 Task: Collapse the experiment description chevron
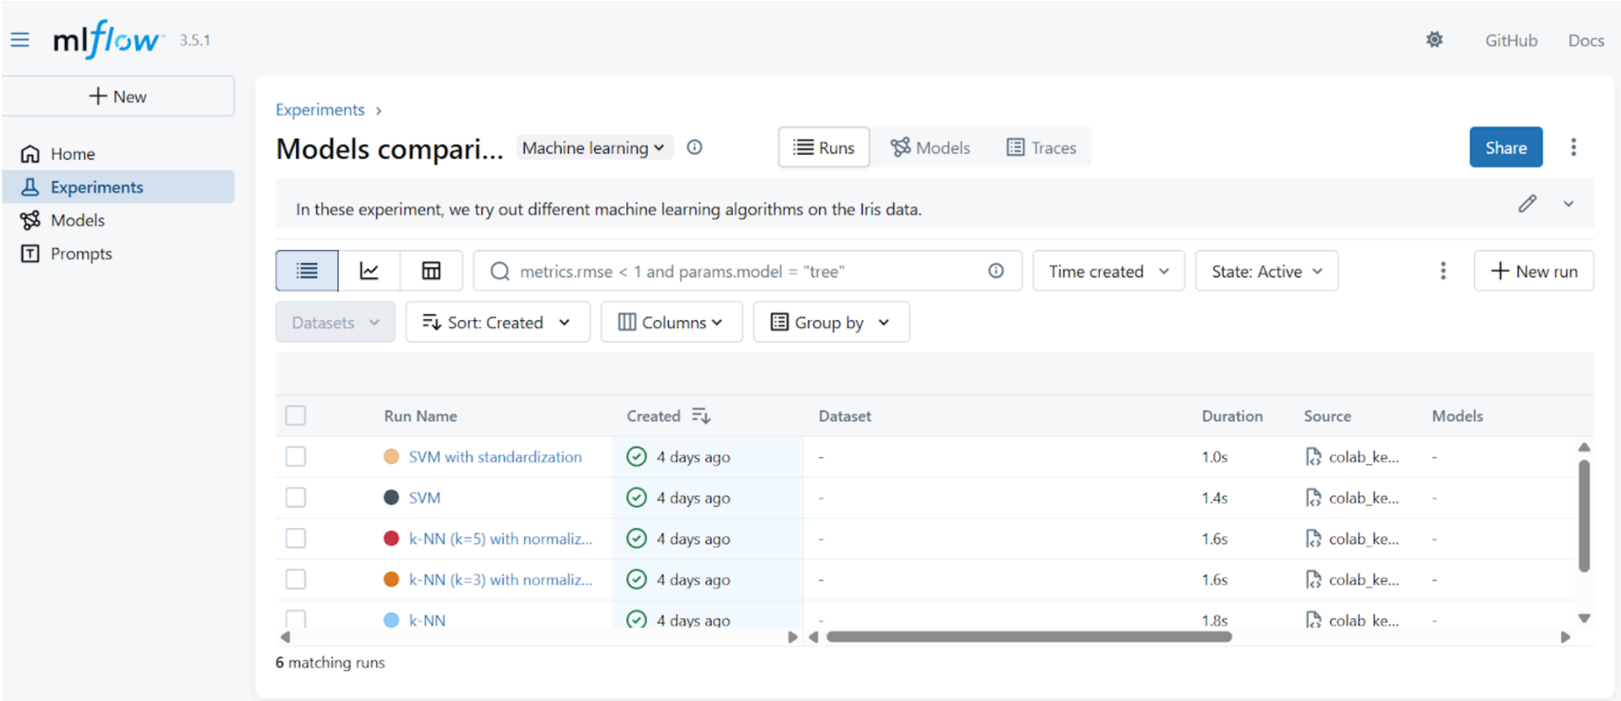[x=1568, y=204]
